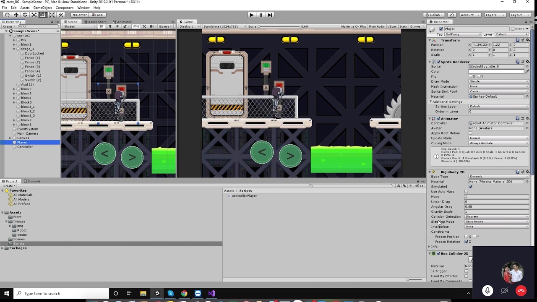Expand the Packages folder in Project
Image resolution: width=537 pixels, height=302 pixels.
coord(3,248)
